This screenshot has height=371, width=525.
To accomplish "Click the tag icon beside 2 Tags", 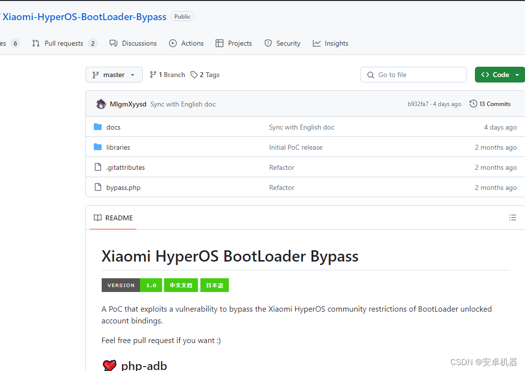I will (194, 75).
